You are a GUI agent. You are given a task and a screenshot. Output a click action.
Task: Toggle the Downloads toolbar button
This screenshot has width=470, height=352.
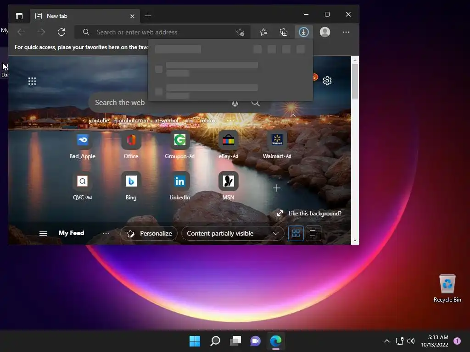304,32
